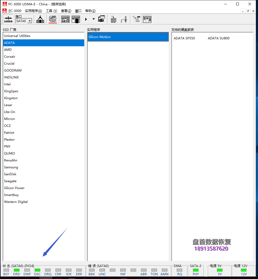Click ADATA SU800 drive family

(219, 38)
